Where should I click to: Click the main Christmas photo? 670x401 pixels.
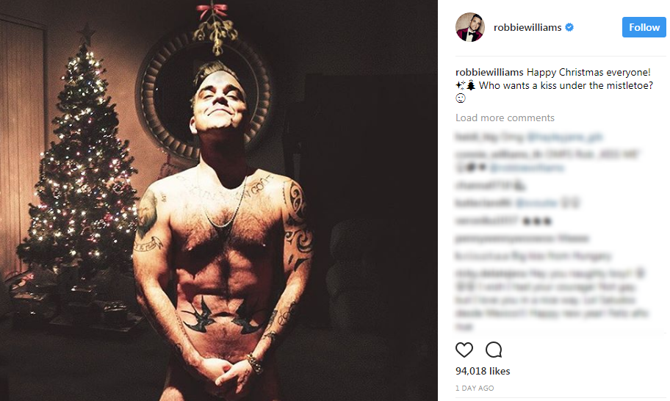219,201
